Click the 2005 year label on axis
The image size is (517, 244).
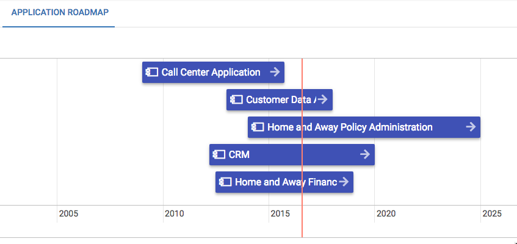(x=68, y=214)
